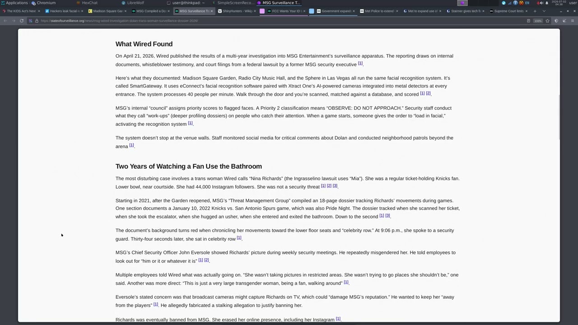This screenshot has height=325, width=578.
Task: Switch to the Chromium window in the taskbar
Action: point(44,3)
